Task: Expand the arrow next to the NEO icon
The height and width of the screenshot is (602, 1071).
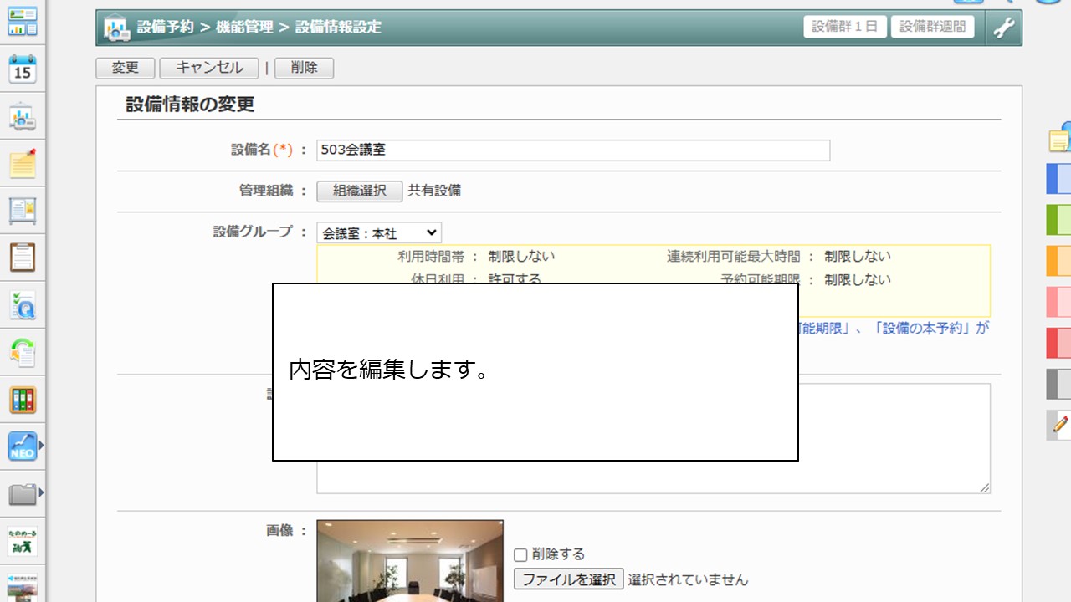Action: 41,446
